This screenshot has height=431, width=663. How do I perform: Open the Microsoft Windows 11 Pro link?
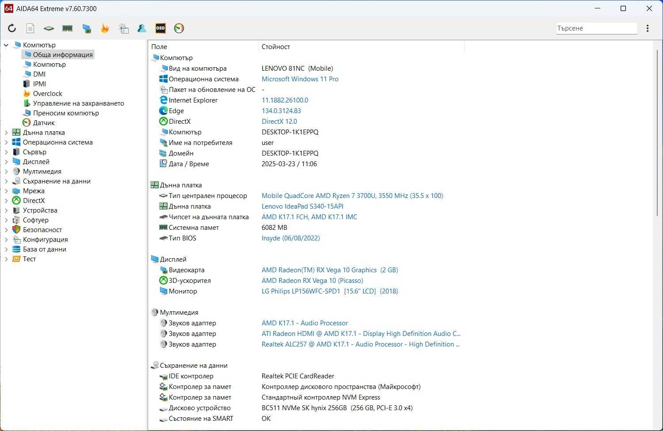point(300,79)
